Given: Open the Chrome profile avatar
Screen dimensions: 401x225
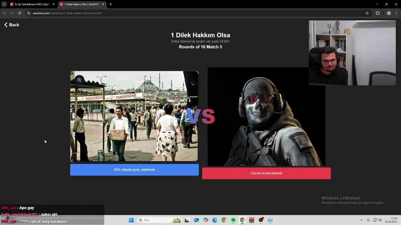Looking at the screenshot, I should tap(389, 13).
